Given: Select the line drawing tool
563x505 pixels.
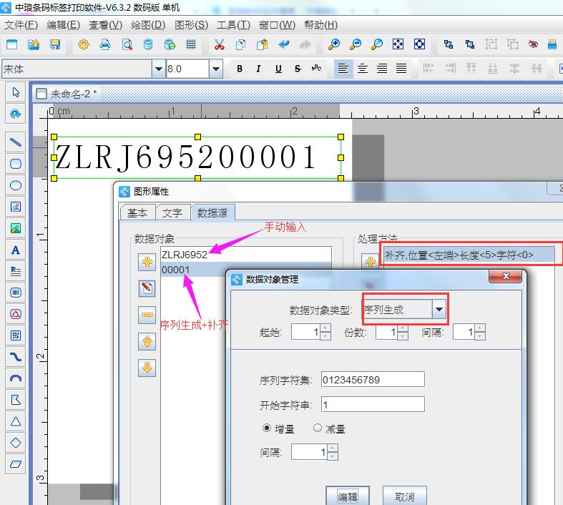Looking at the screenshot, I should tap(16, 142).
